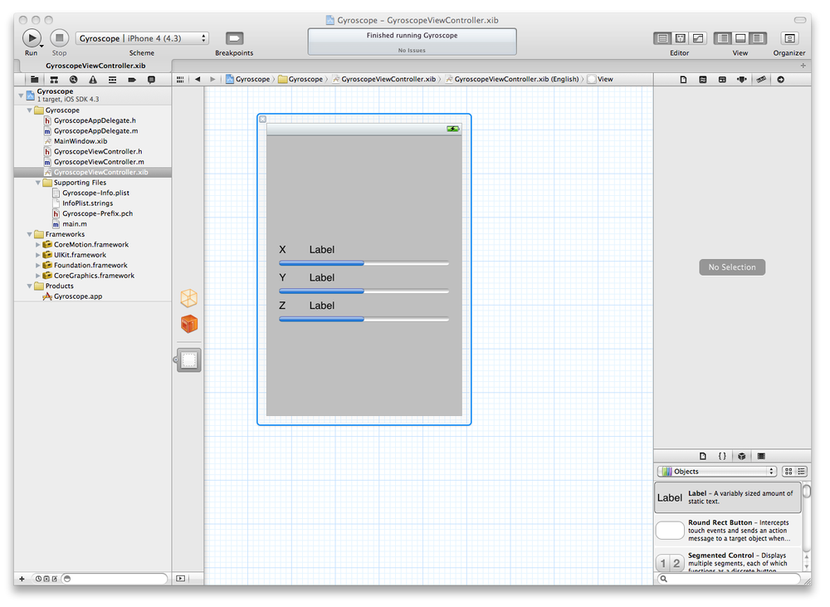This screenshot has width=830, height=607.
Task: Click GyroscopeViewController.xib (English) in jump bar
Action: 512,80
